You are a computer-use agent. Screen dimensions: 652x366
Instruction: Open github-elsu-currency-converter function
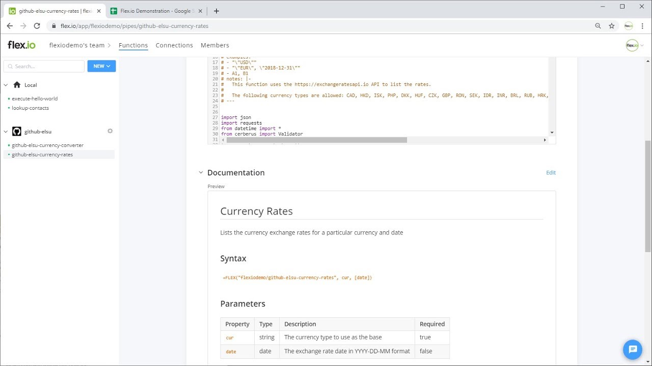pyautogui.click(x=47, y=145)
